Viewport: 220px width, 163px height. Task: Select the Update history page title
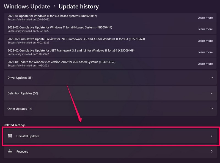79,6
